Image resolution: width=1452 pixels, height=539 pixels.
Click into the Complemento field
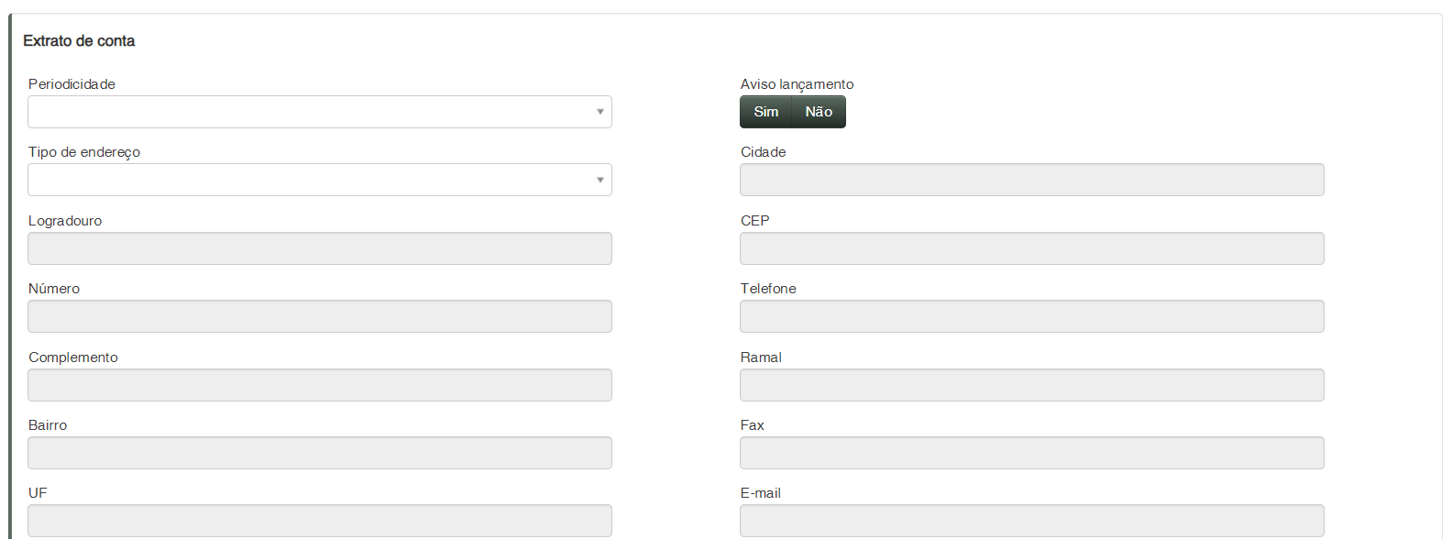319,385
